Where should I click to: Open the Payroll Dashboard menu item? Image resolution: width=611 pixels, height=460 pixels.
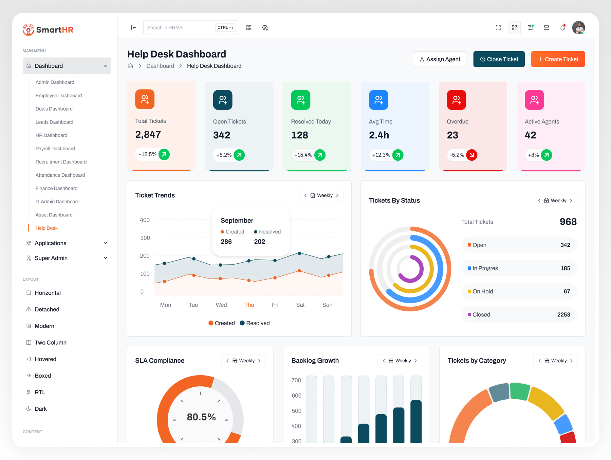55,149
